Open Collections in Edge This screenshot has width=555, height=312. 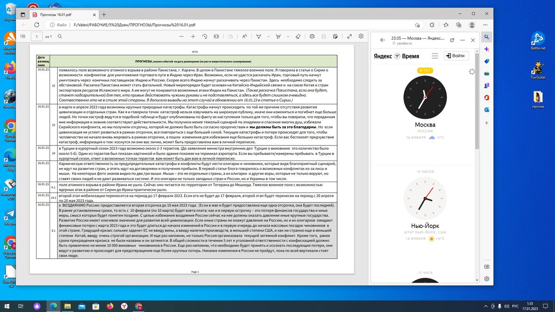[x=459, y=25]
